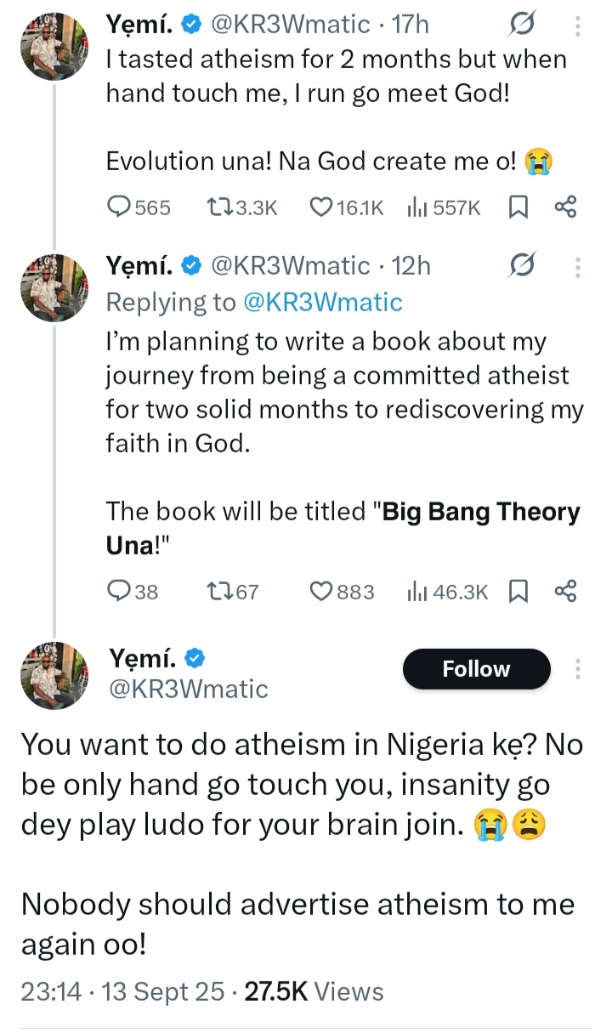Click the Follow button
Screen dimensions: 612x1033
476,669
